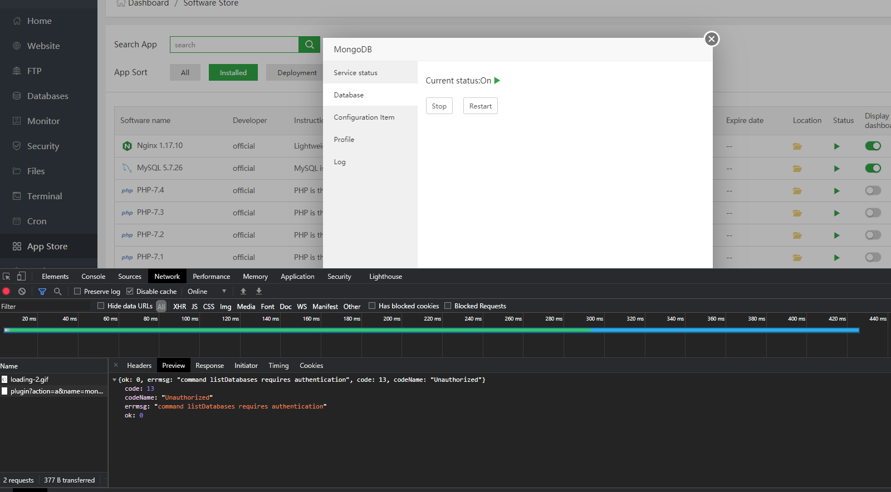Open the Nginx 1.17.10 location folder icon
This screenshot has width=891, height=492.
(x=797, y=146)
